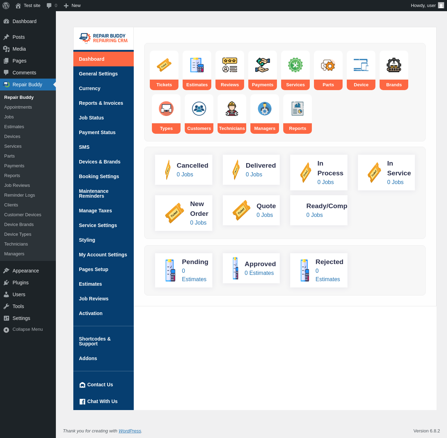The image size is (447, 438).
Task: Click the WordPress footer link
Action: coord(130,431)
